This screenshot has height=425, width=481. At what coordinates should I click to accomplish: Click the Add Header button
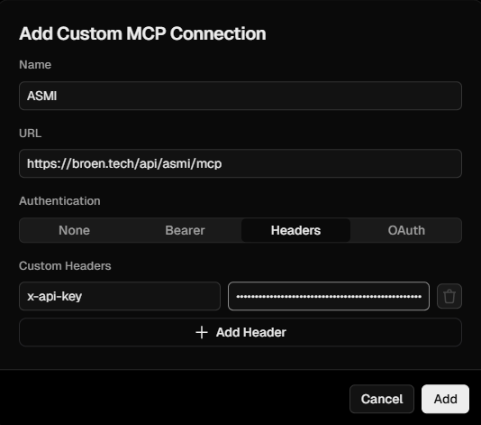[x=240, y=332]
